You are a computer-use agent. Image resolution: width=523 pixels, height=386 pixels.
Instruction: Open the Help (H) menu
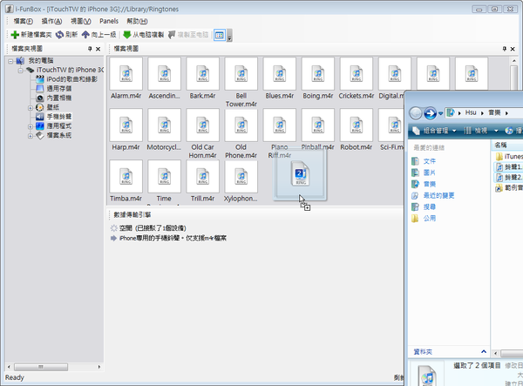[137, 21]
